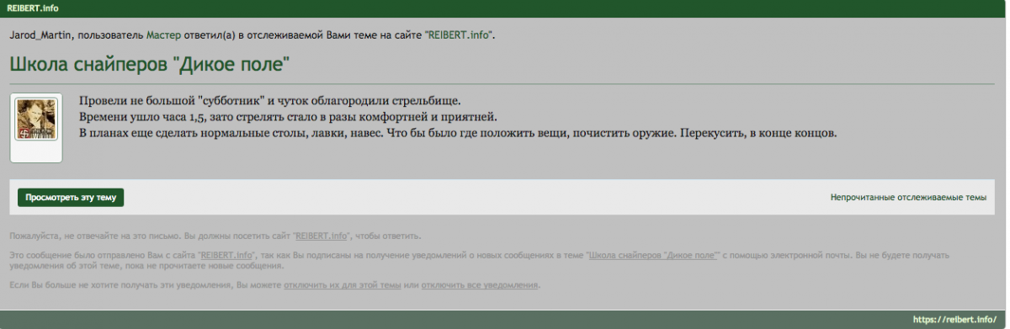
Task: Open topic title Школа снайперов "Дикое поле"
Action: point(149,64)
